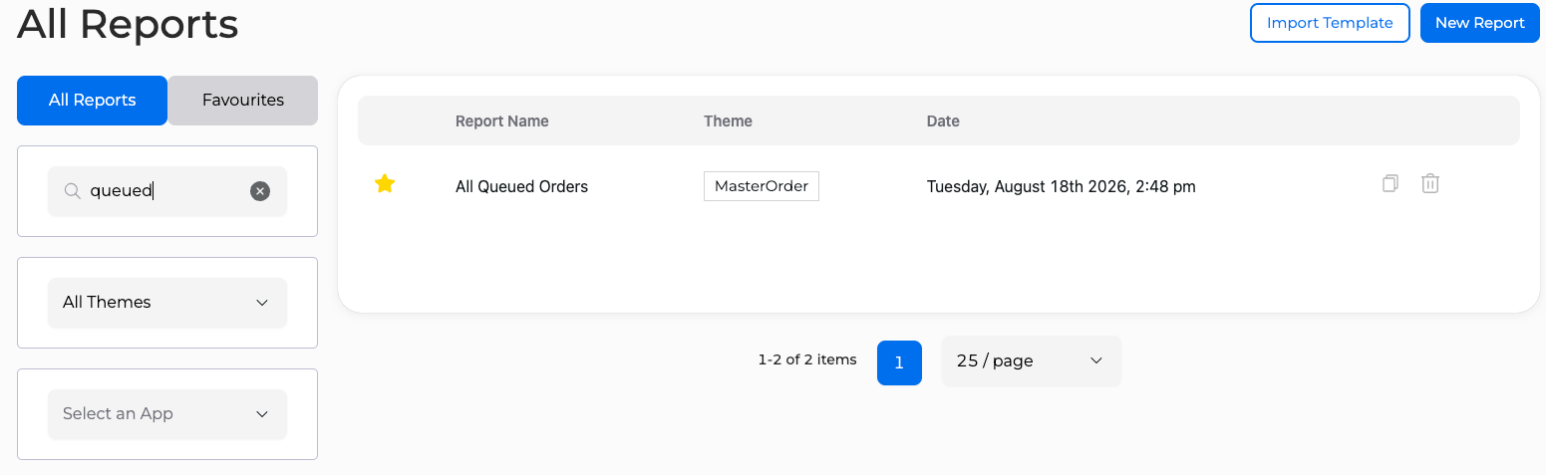1546x475 pixels.
Task: Click the Date column header
Action: coord(943,121)
